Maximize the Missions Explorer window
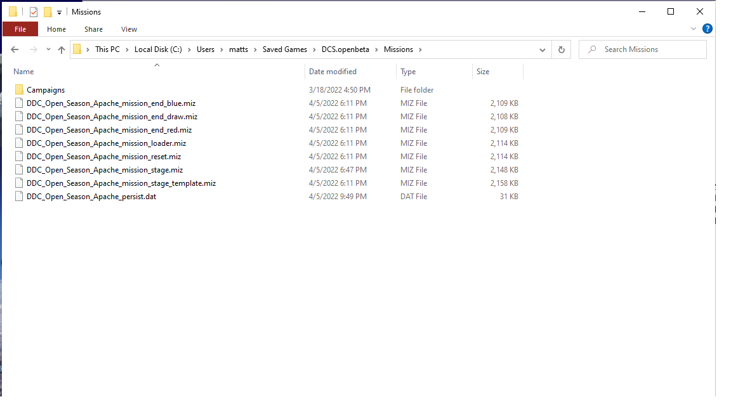 [670, 11]
